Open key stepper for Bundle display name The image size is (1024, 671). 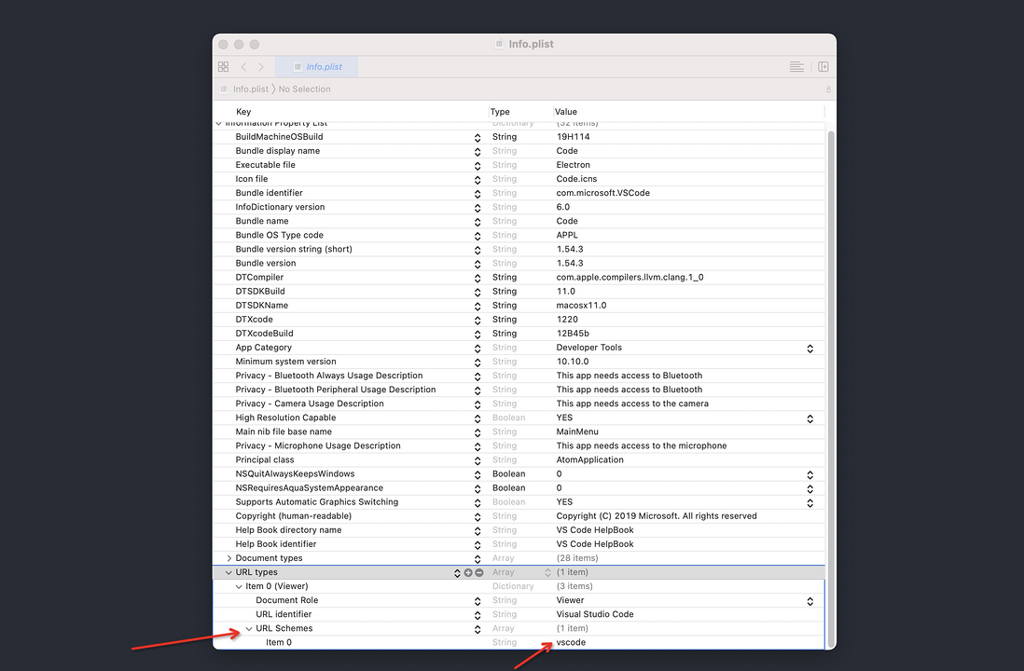(x=477, y=151)
